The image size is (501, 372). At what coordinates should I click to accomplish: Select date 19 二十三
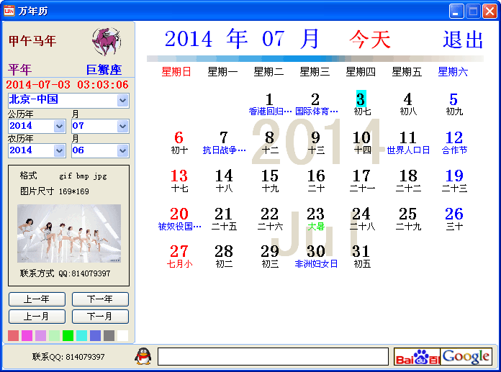(x=454, y=181)
